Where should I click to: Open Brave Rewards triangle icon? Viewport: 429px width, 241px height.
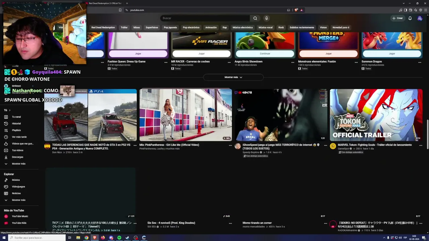tap(301, 10)
